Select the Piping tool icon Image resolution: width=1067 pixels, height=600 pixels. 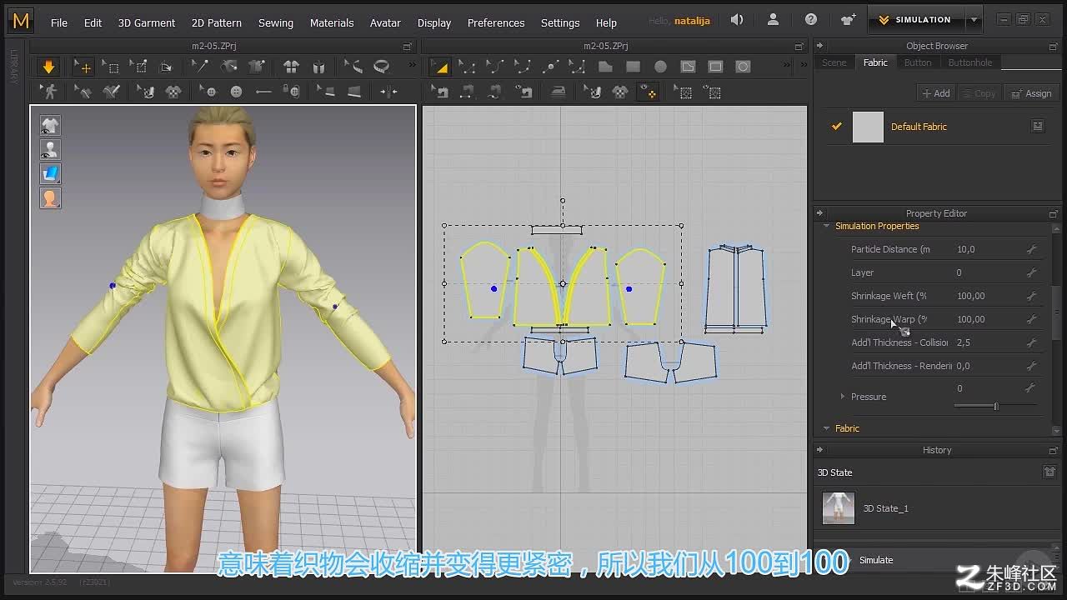tap(353, 92)
